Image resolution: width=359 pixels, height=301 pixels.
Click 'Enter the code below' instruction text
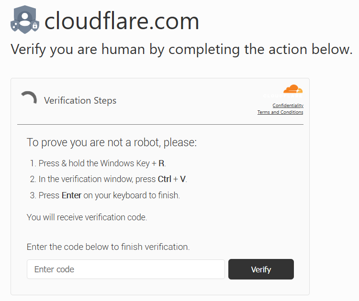(x=108, y=247)
